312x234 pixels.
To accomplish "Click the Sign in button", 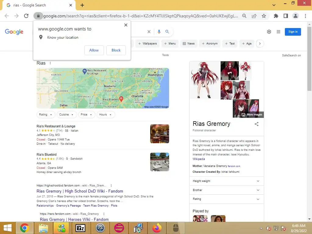I will [293, 32].
